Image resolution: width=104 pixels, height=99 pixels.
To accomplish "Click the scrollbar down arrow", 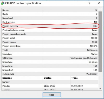I will click(100, 89).
